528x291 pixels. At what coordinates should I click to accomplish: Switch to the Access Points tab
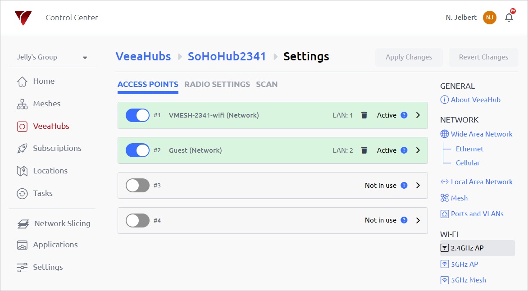[x=148, y=84]
